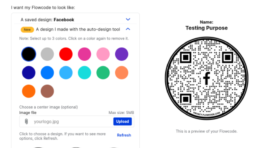Select the bright orange color swatch
The width and height of the screenshot is (259, 148).
coord(28,91)
